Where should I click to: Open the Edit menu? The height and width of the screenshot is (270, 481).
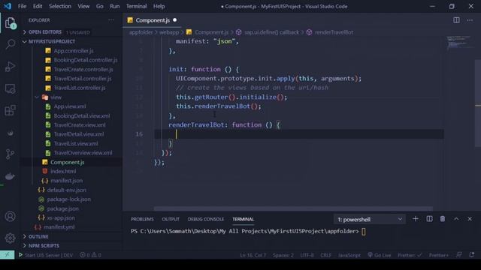[x=38, y=6]
